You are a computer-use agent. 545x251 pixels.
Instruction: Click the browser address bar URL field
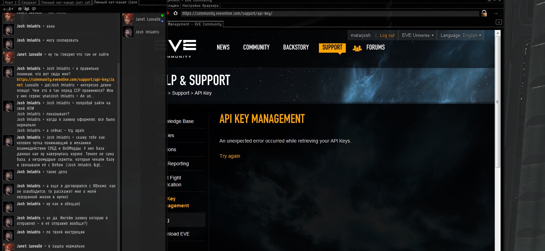[330, 13]
